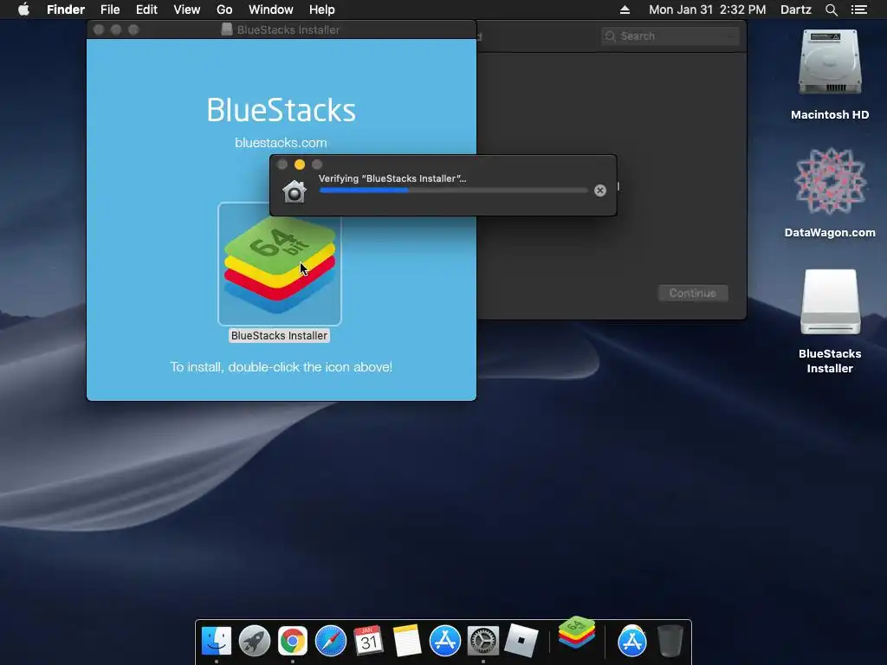
Task: Open Calendar from the Dock
Action: [369, 642]
